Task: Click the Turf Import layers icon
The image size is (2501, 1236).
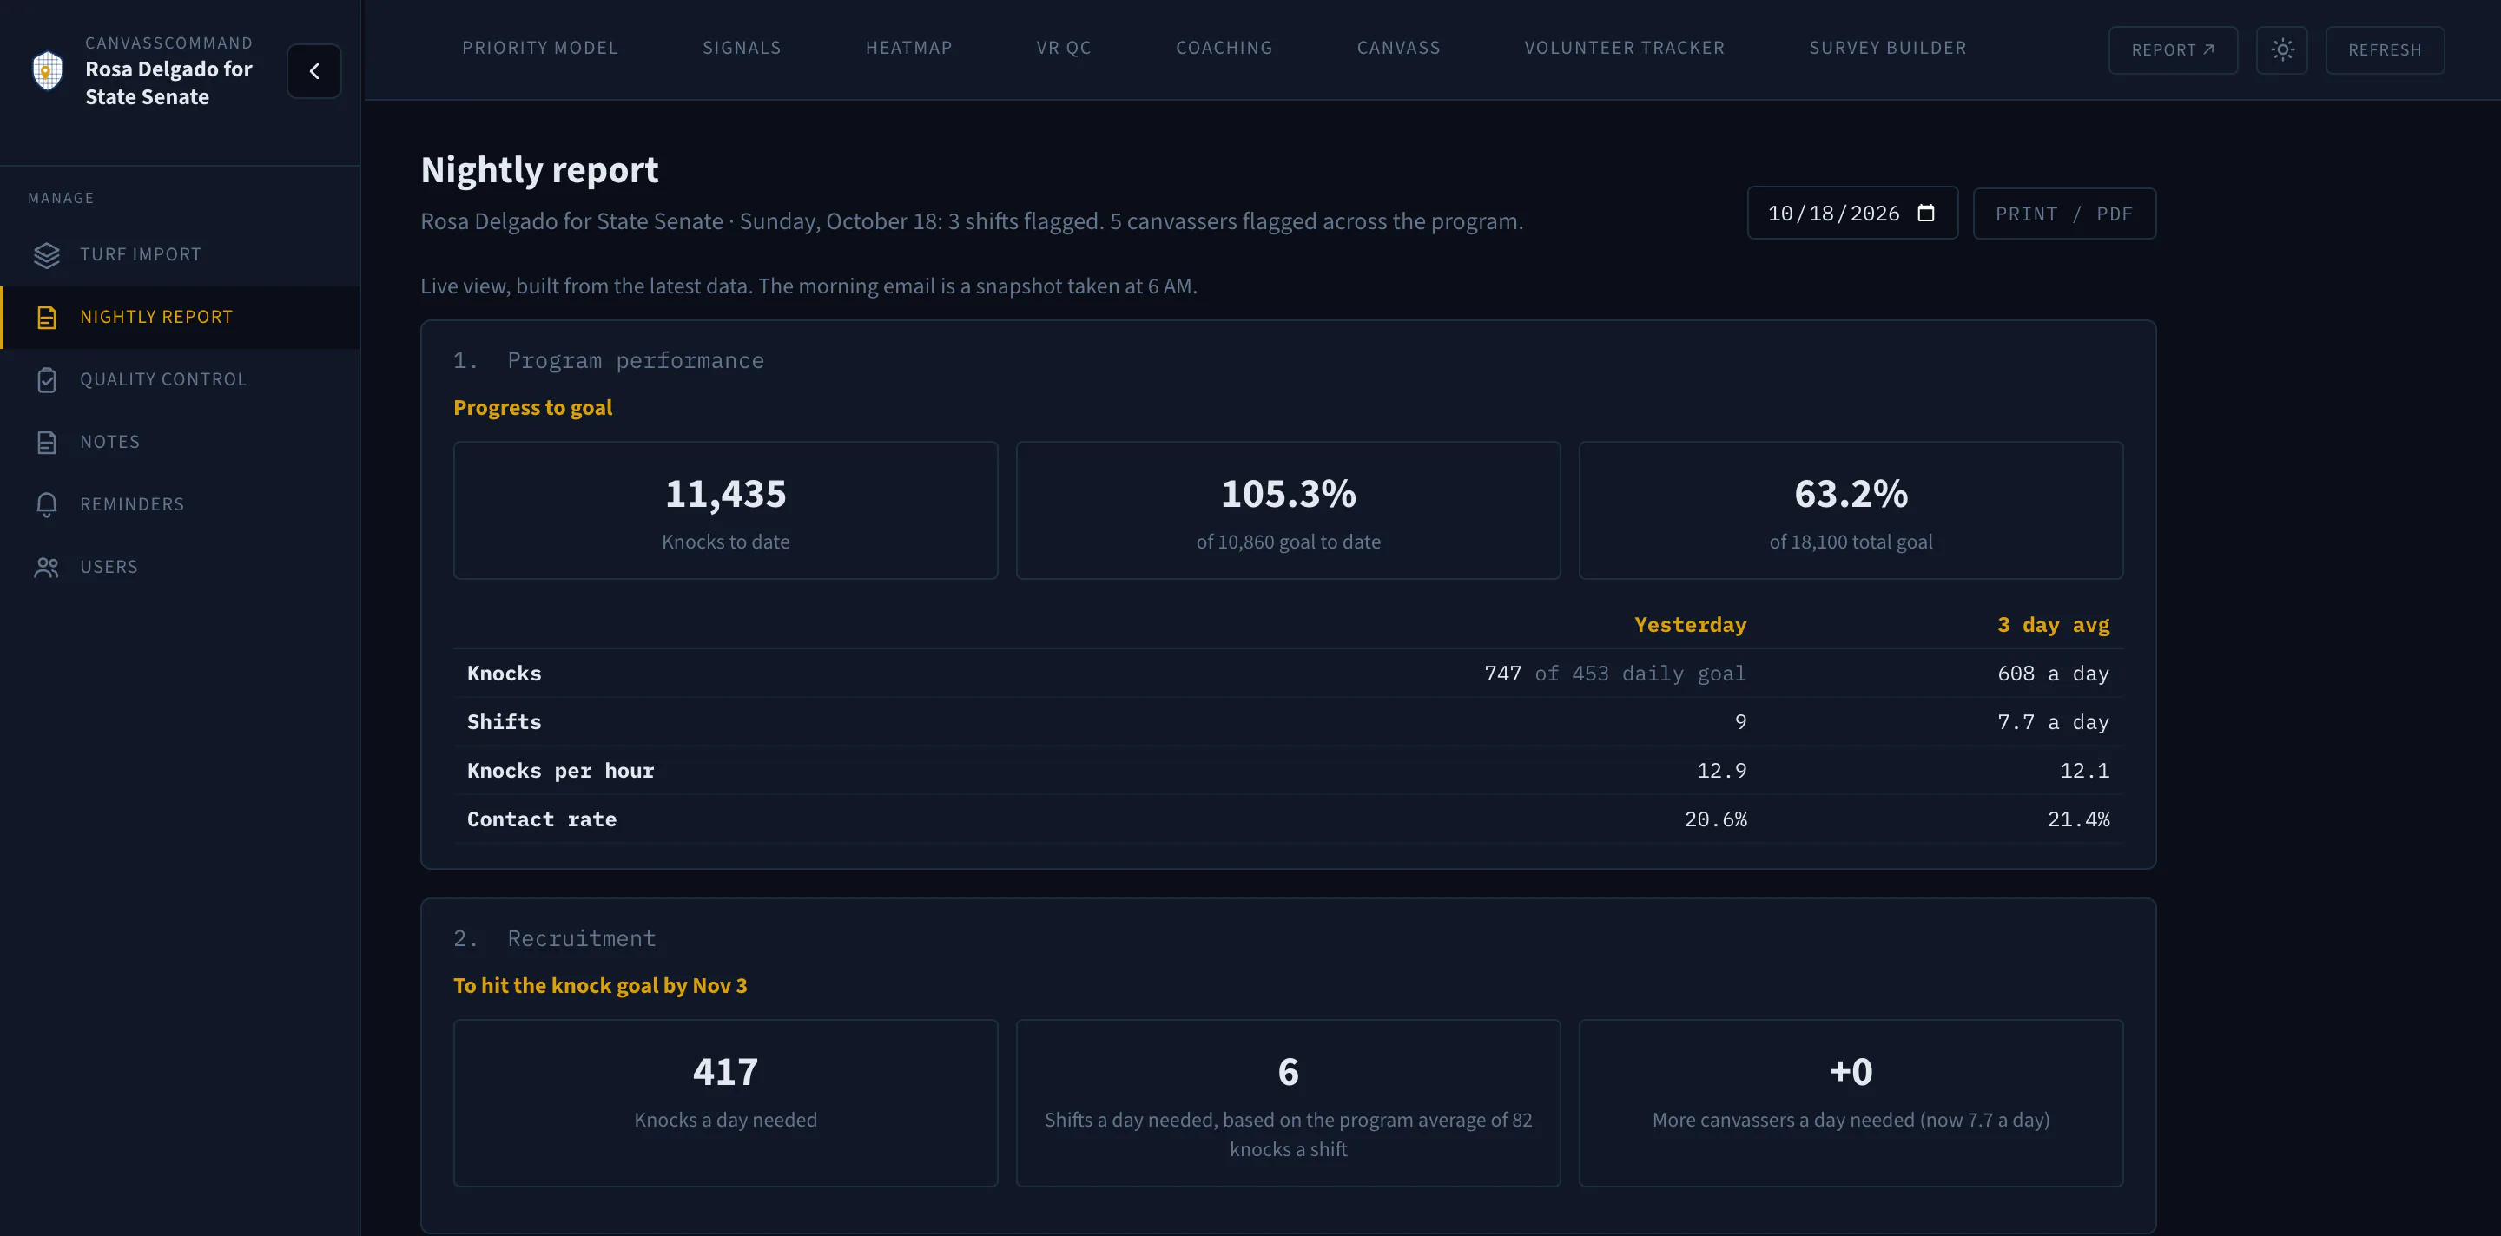Action: (47, 254)
